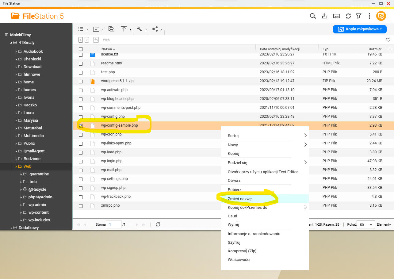Choose Kompresuj (Zip) from context menu
Viewport: 394px width, 279px height.
tap(242, 251)
